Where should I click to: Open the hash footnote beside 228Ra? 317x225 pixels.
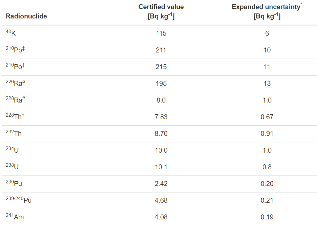pos(24,98)
